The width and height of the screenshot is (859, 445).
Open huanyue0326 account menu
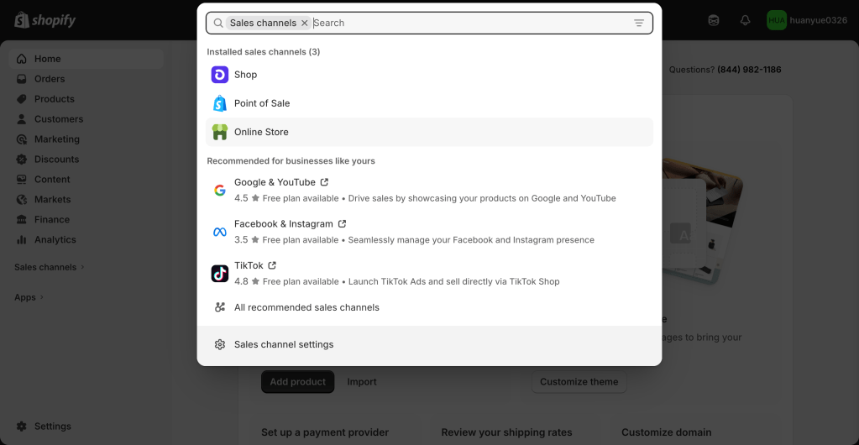click(807, 20)
